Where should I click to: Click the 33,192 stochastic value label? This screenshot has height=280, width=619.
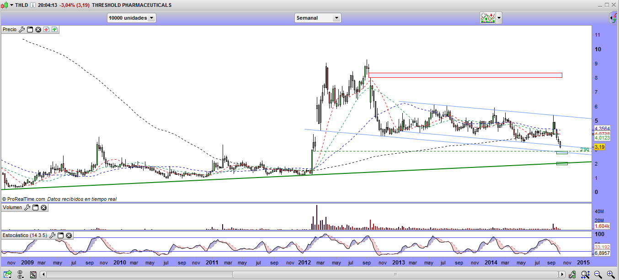tap(602, 248)
